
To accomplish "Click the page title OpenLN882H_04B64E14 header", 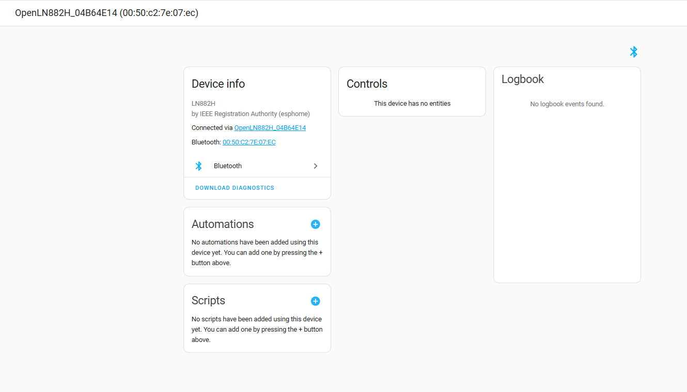I will point(106,13).
